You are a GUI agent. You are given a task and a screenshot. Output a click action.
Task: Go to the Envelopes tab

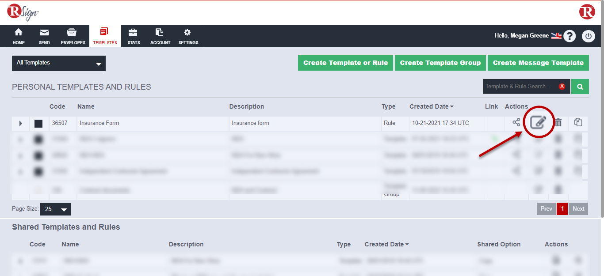pos(73,36)
